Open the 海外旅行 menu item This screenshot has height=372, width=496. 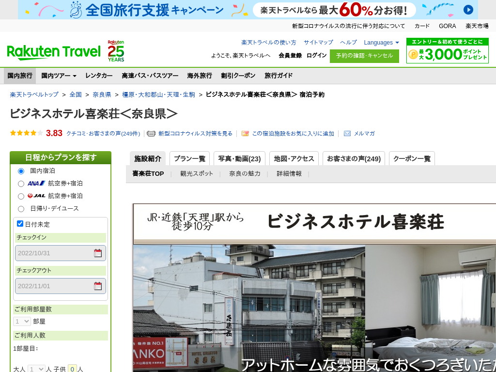click(x=199, y=76)
